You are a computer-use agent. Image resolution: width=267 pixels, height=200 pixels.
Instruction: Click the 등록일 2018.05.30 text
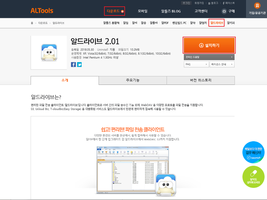(83, 49)
